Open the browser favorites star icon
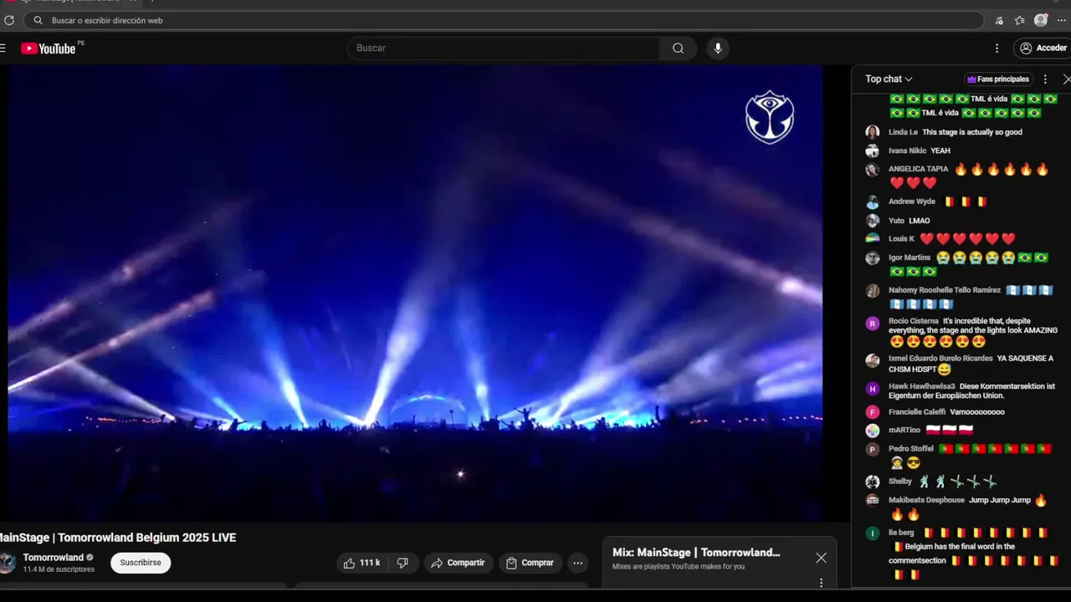This screenshot has height=602, width=1071. [1019, 20]
